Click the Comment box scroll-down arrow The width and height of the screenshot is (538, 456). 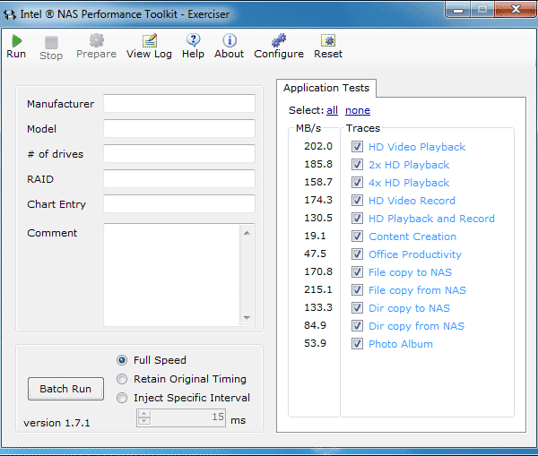tap(247, 317)
